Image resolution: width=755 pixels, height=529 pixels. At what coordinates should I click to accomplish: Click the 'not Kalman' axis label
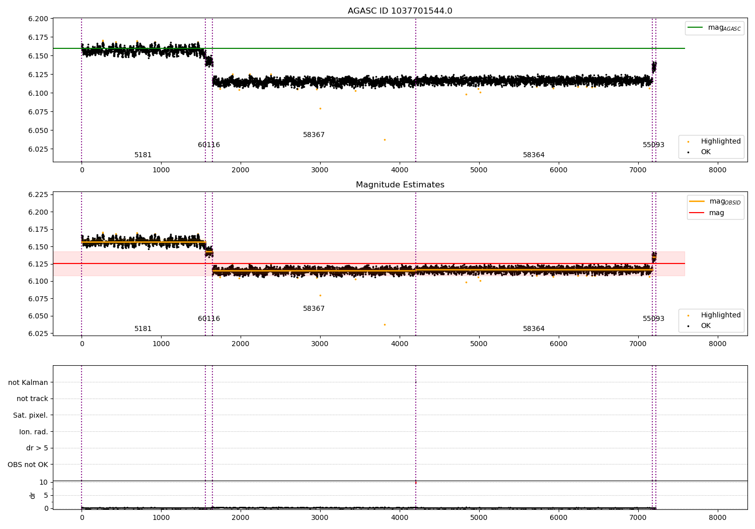[x=28, y=382]
